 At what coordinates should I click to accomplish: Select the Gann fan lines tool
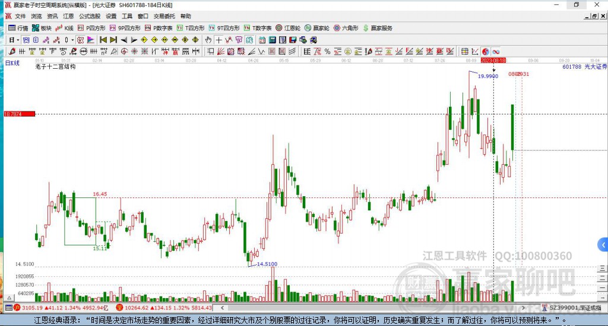221,52
